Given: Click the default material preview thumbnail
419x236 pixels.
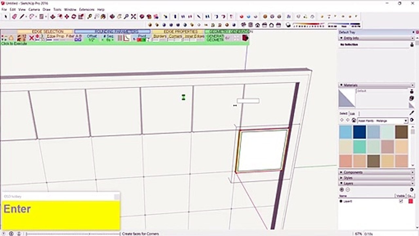Looking at the screenshot, I should [x=347, y=98].
